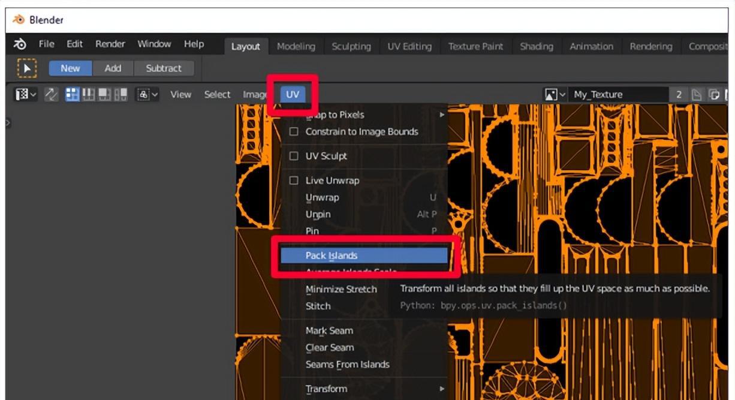Enable island select mode icon
The width and height of the screenshot is (735, 400).
(121, 94)
